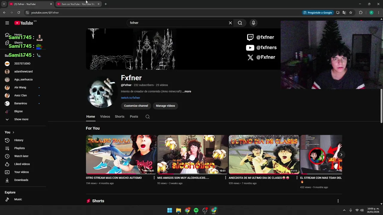Switch to Home channel tab
The image size is (383, 215).
pyautogui.click(x=91, y=116)
